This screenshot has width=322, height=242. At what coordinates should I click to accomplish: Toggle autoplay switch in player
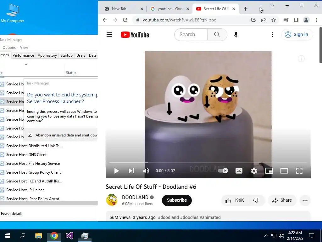223,171
